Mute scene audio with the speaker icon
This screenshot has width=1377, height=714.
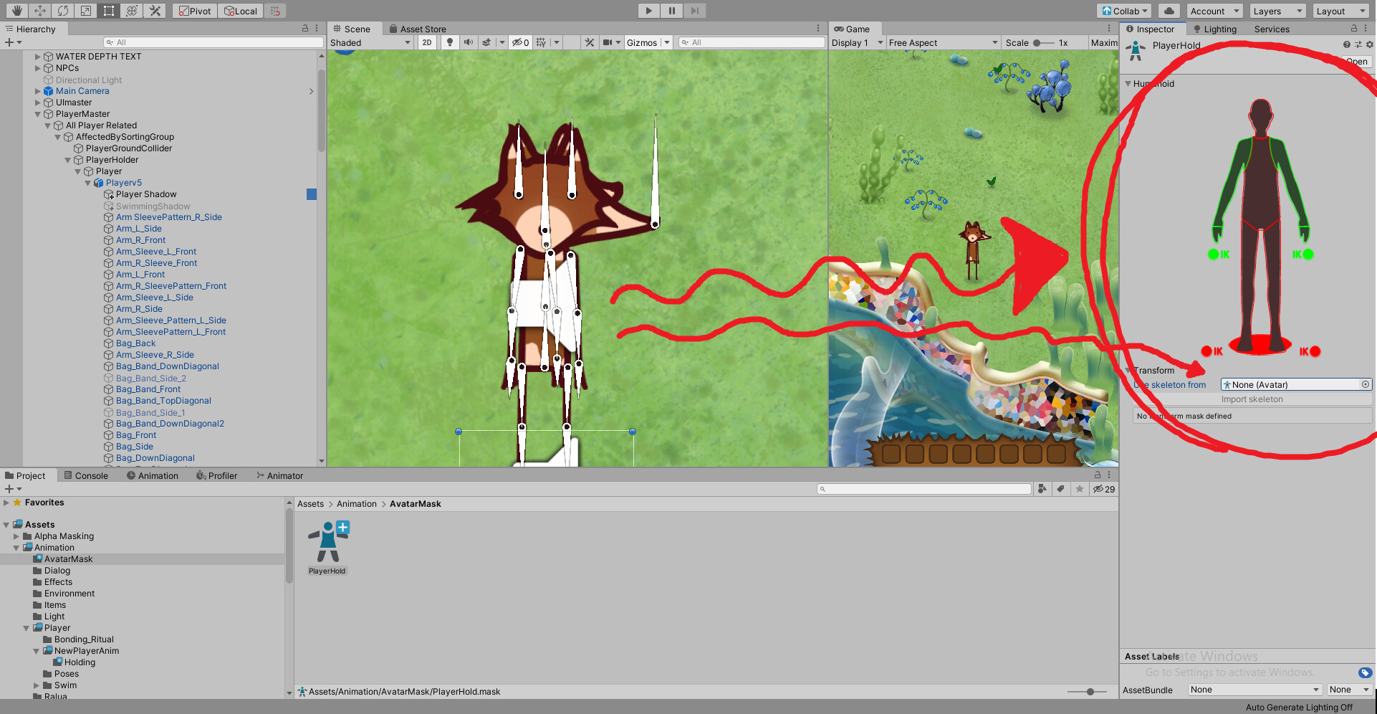469,42
